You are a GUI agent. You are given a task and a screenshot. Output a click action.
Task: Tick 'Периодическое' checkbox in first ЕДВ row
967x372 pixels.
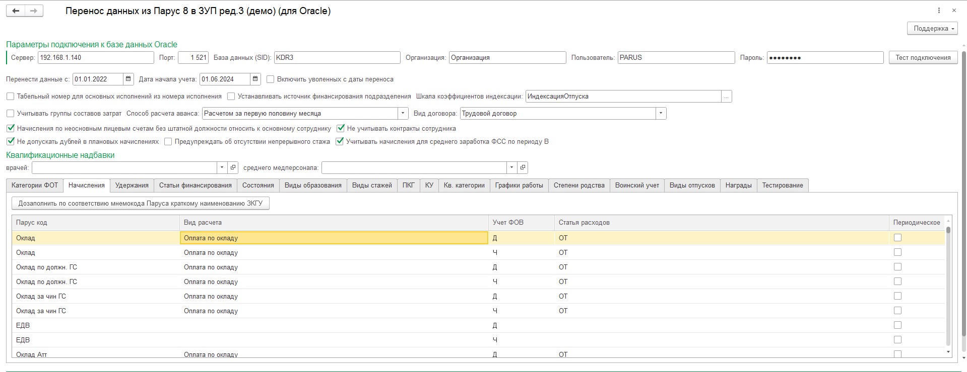point(897,325)
